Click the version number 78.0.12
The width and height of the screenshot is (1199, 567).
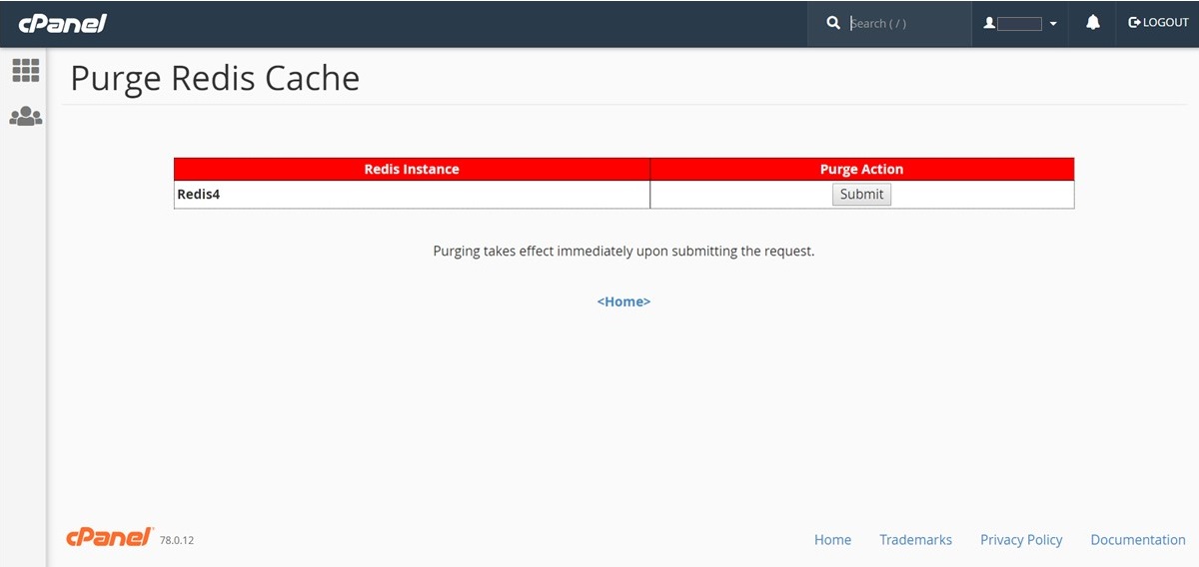coord(177,540)
